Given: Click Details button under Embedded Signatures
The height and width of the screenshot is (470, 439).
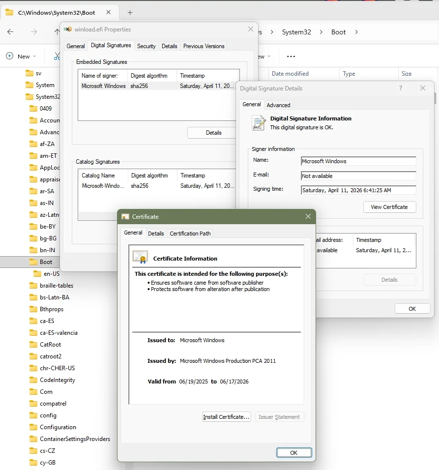Looking at the screenshot, I should [x=213, y=133].
